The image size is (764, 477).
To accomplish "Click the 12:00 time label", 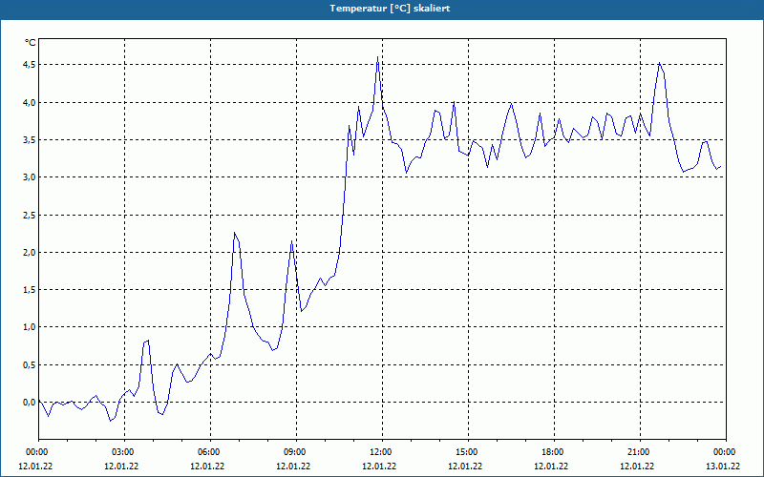I will pyautogui.click(x=380, y=452).
